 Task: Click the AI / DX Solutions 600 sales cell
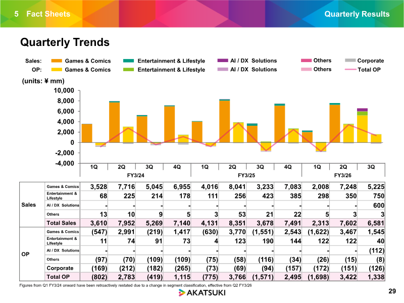[378, 206]
